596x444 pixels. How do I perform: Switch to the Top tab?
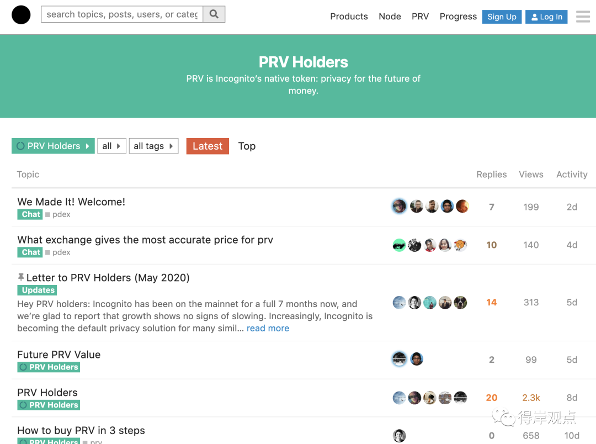pos(247,146)
